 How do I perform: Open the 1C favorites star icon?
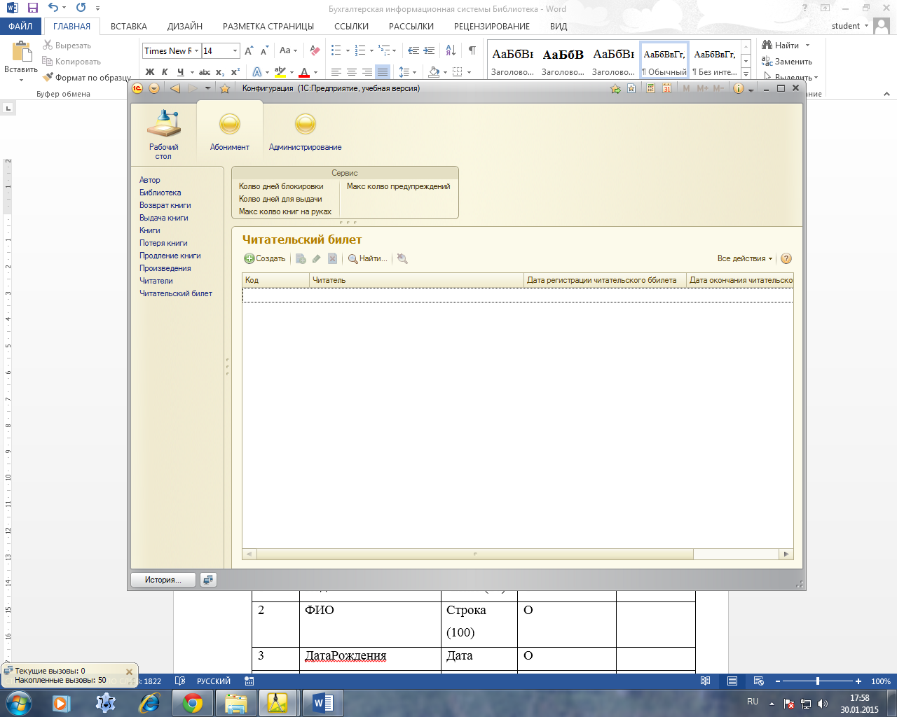click(224, 88)
